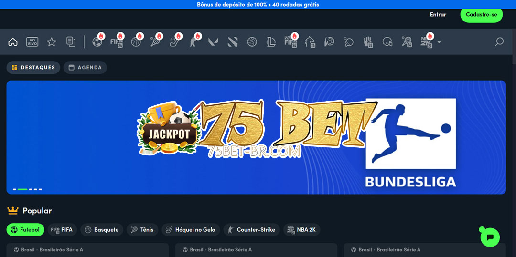Image resolution: width=516 pixels, height=257 pixels.
Task: Go to the home icon
Action: point(13,42)
